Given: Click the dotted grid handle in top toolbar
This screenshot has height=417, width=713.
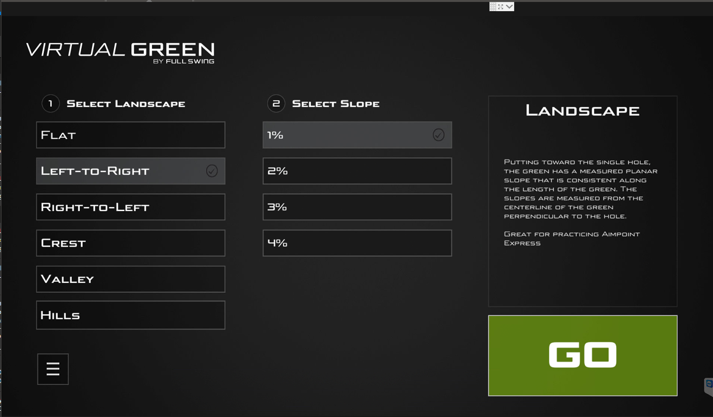Looking at the screenshot, I should [x=493, y=7].
